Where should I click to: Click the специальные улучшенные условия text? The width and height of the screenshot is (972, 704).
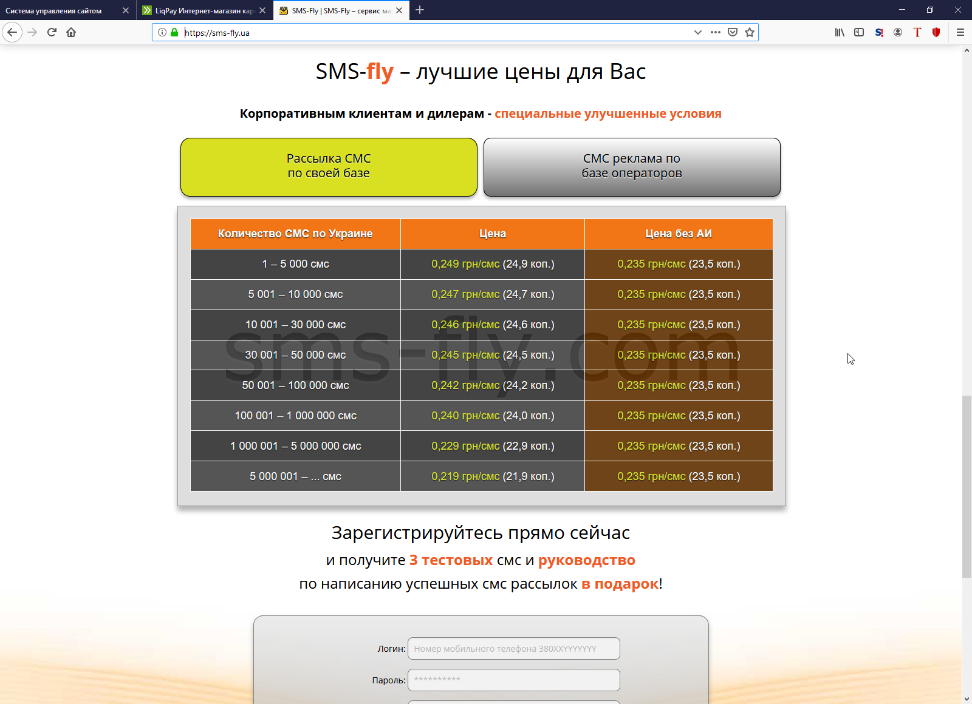coord(608,113)
